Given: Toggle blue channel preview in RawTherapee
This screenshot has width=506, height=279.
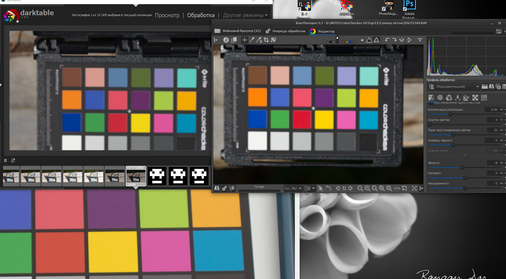Looking at the screenshot, I should [x=350, y=42].
